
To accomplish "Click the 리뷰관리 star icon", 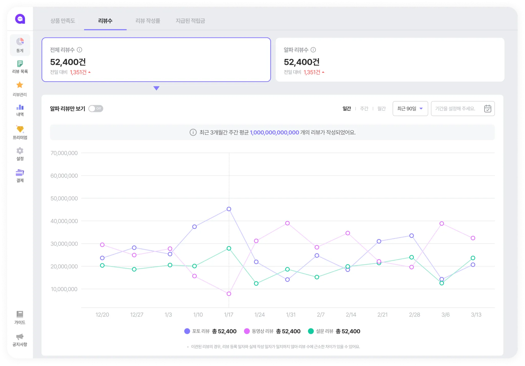I will 20,85.
